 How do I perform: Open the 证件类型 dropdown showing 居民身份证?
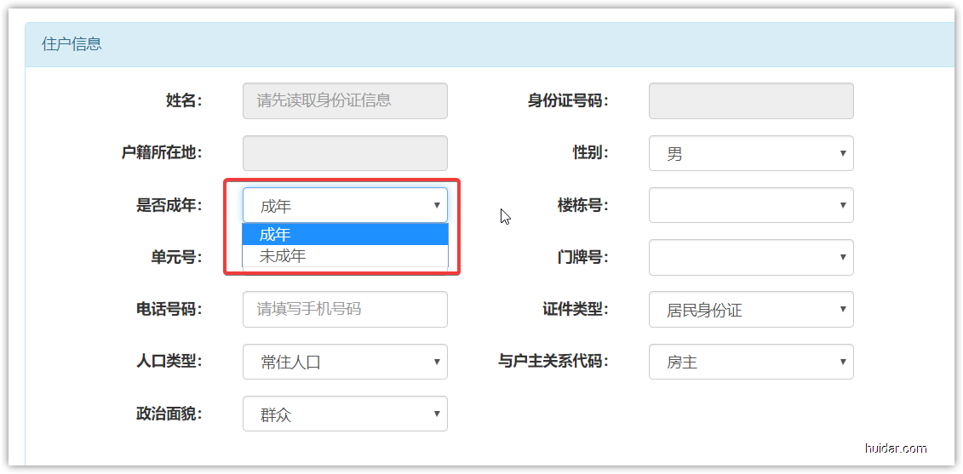tap(750, 310)
